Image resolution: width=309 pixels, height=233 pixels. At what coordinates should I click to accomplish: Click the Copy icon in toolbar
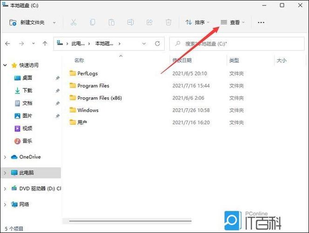93,22
